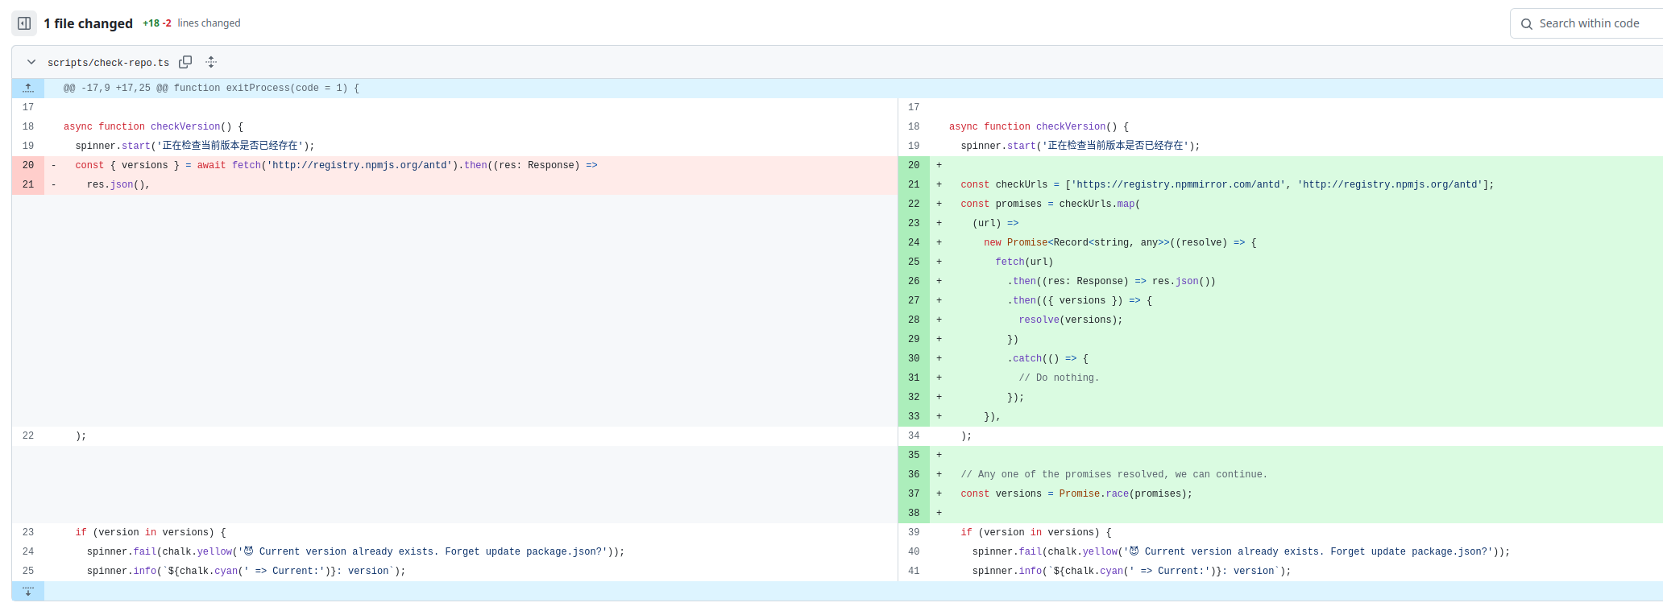This screenshot has width=1663, height=611.
Task: Click added line number 21 with checkUrls
Action: 914,184
